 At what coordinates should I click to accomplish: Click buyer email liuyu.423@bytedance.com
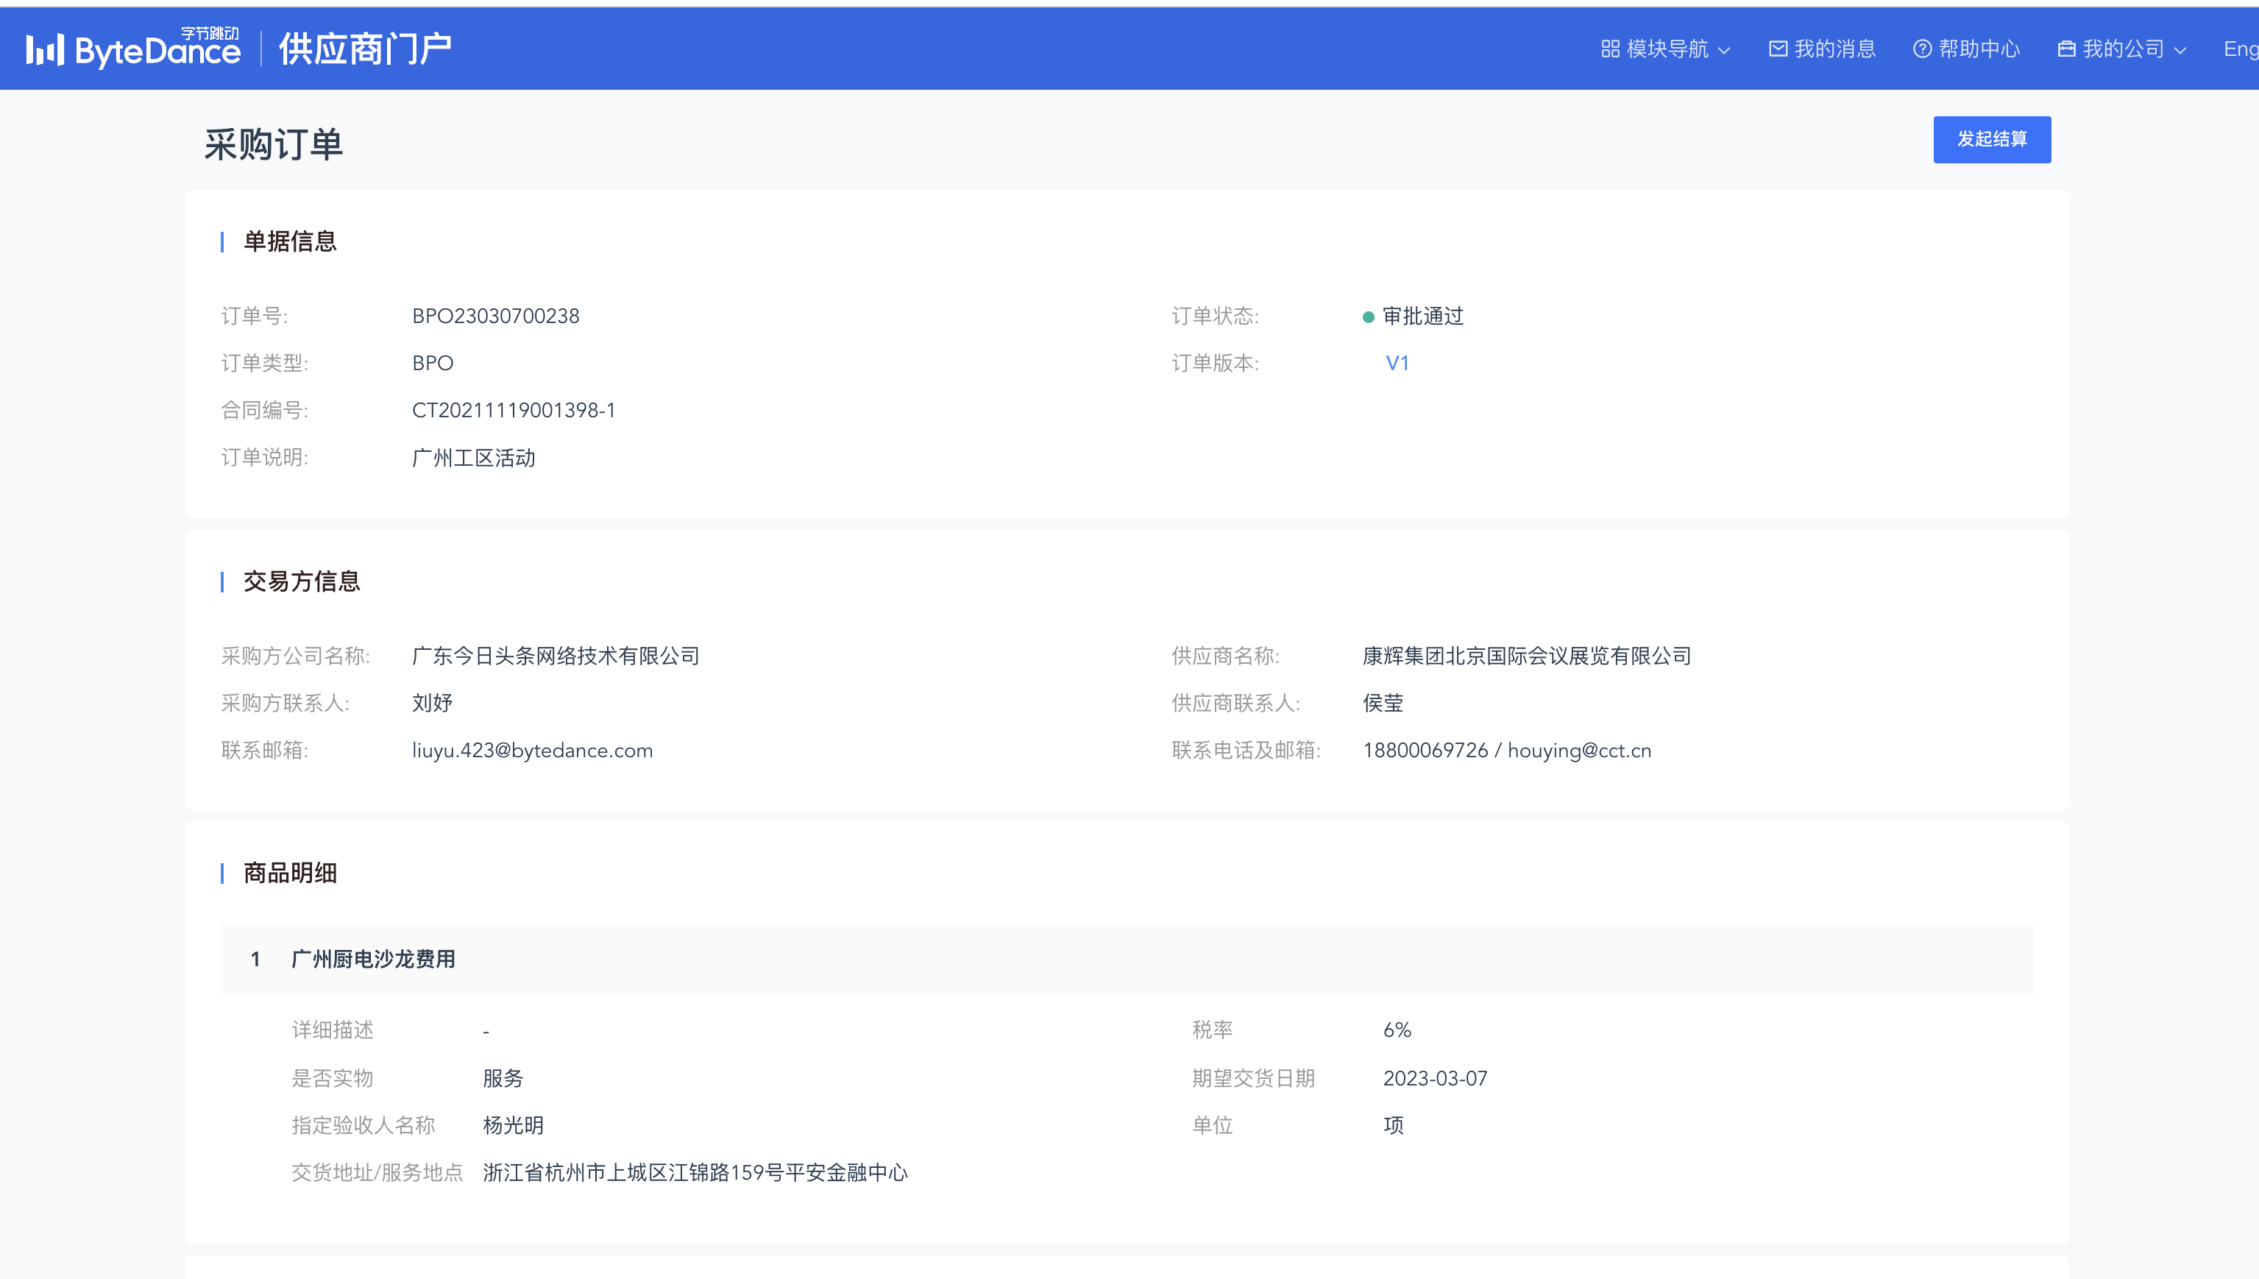(532, 750)
